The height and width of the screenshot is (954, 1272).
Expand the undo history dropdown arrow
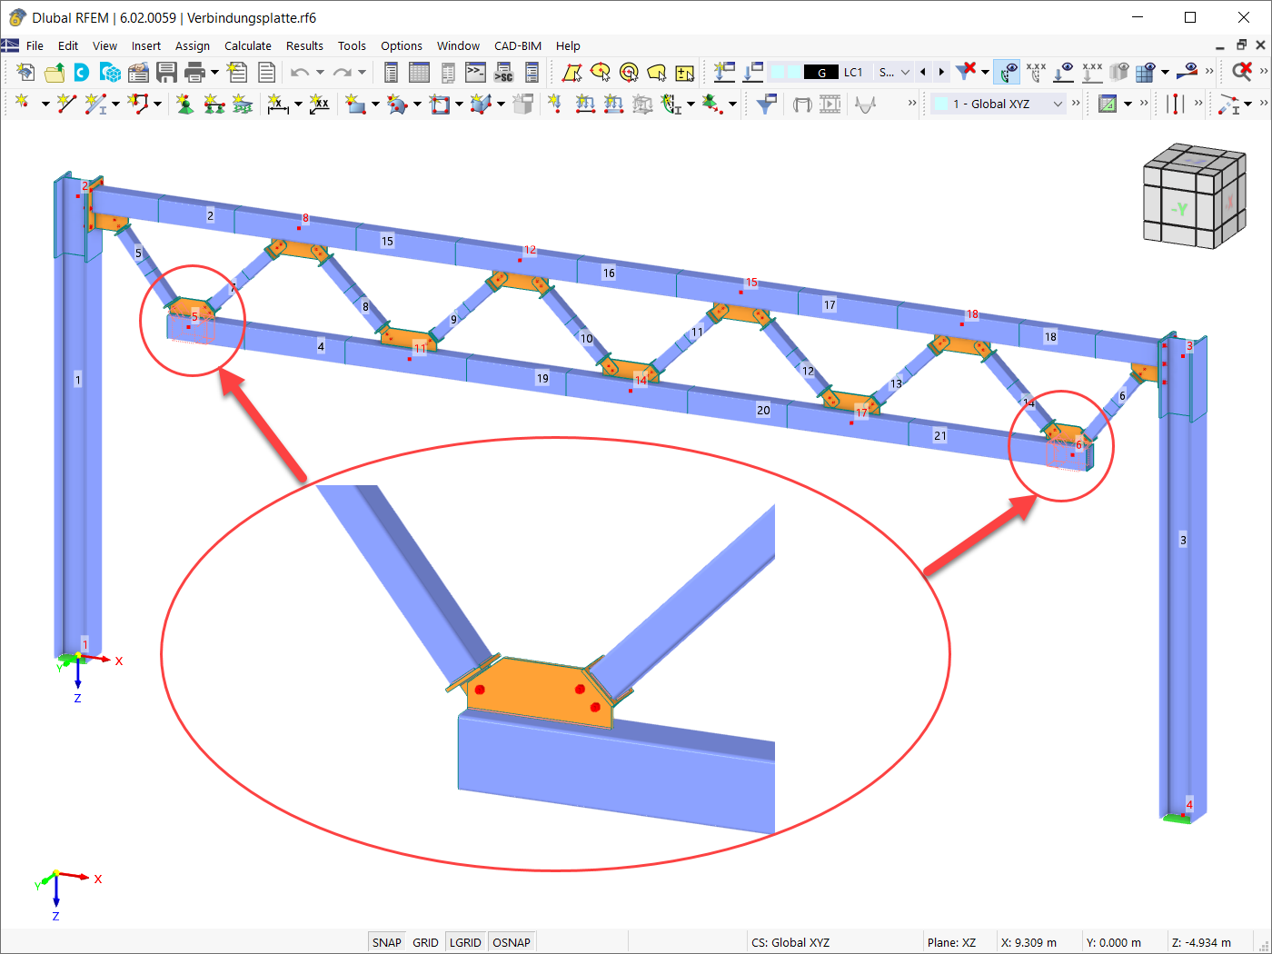[319, 72]
